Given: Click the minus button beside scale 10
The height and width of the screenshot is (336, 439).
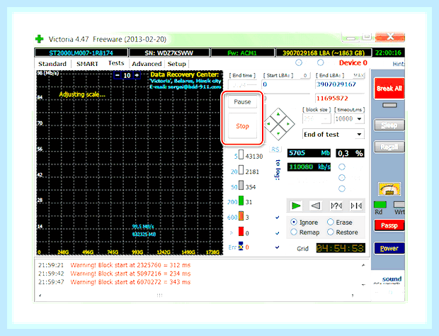Looking at the screenshot, I should point(118,75).
